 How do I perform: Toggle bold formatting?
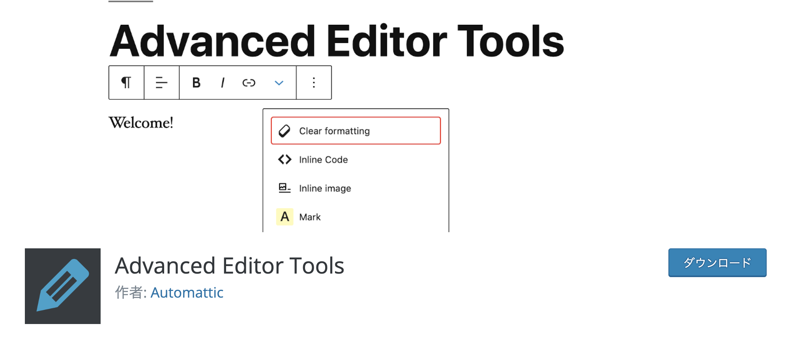196,83
